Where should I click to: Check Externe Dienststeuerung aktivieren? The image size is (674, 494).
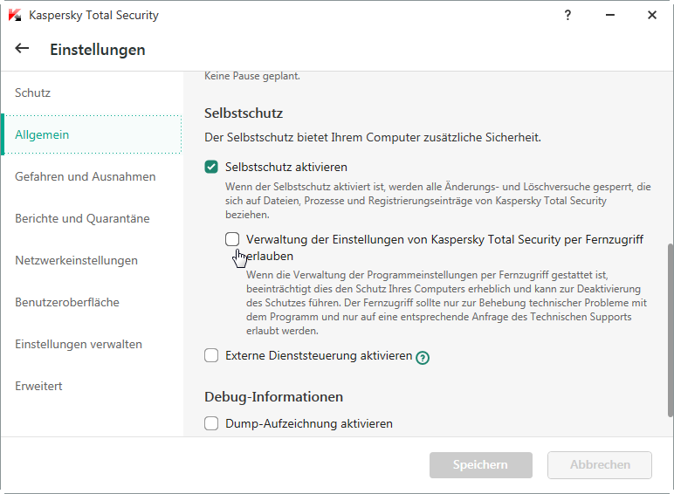pos(211,355)
